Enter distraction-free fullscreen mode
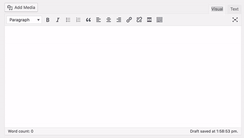This screenshot has width=244, height=138. tap(235, 20)
